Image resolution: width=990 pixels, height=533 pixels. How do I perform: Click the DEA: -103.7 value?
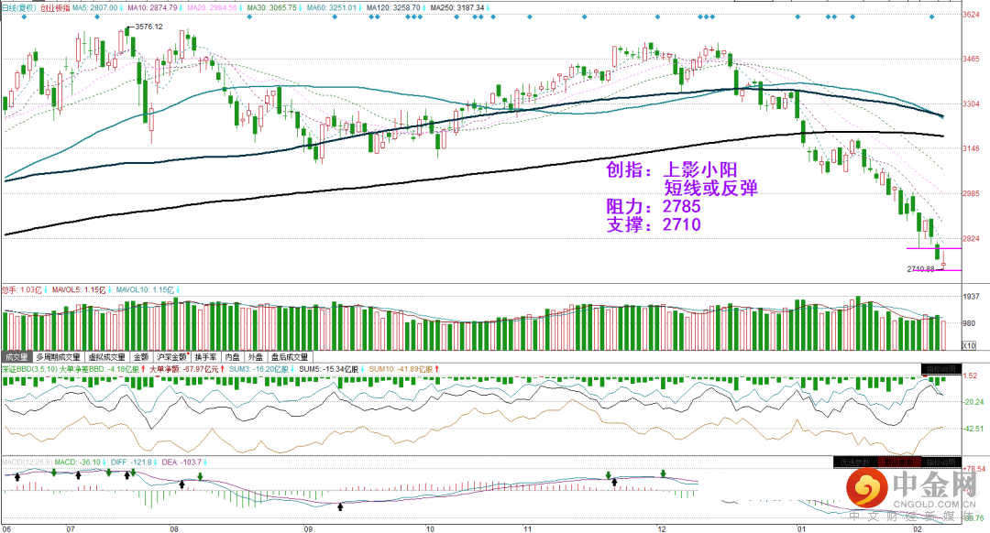(181, 462)
